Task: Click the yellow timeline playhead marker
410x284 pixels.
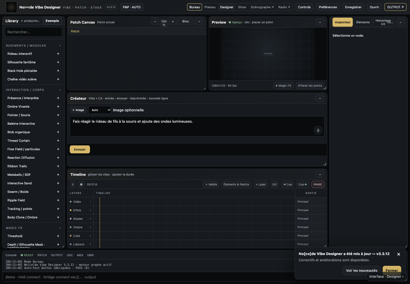Action: [x=100, y=222]
